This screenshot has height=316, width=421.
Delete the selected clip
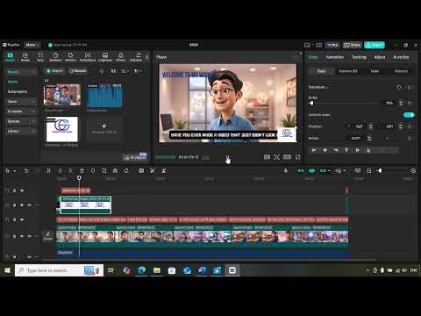pos(82,171)
